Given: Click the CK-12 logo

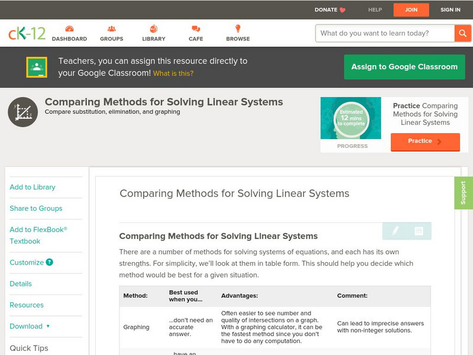Looking at the screenshot, I should pos(27,33).
